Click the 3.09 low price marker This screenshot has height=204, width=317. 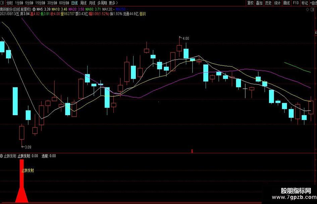[28, 147]
